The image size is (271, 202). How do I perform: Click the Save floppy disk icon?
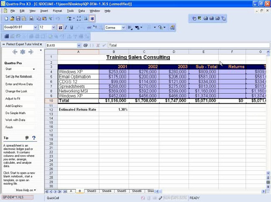coord(18,18)
